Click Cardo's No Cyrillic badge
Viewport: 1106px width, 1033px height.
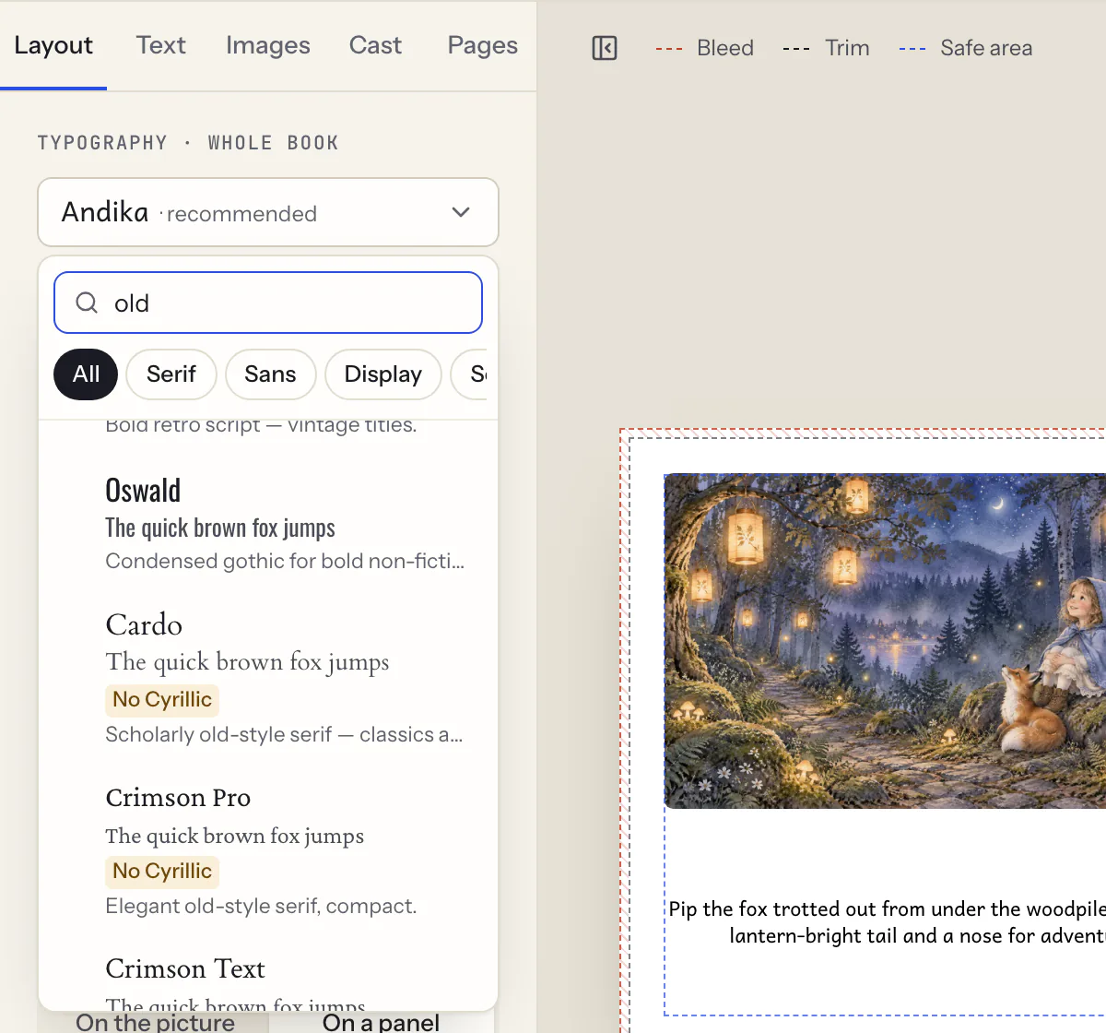(162, 700)
